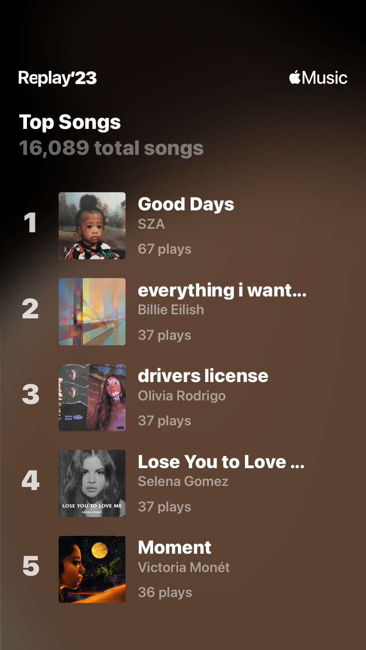The image size is (366, 650).
Task: Open the Good Days album artwork
Action: pyautogui.click(x=92, y=226)
